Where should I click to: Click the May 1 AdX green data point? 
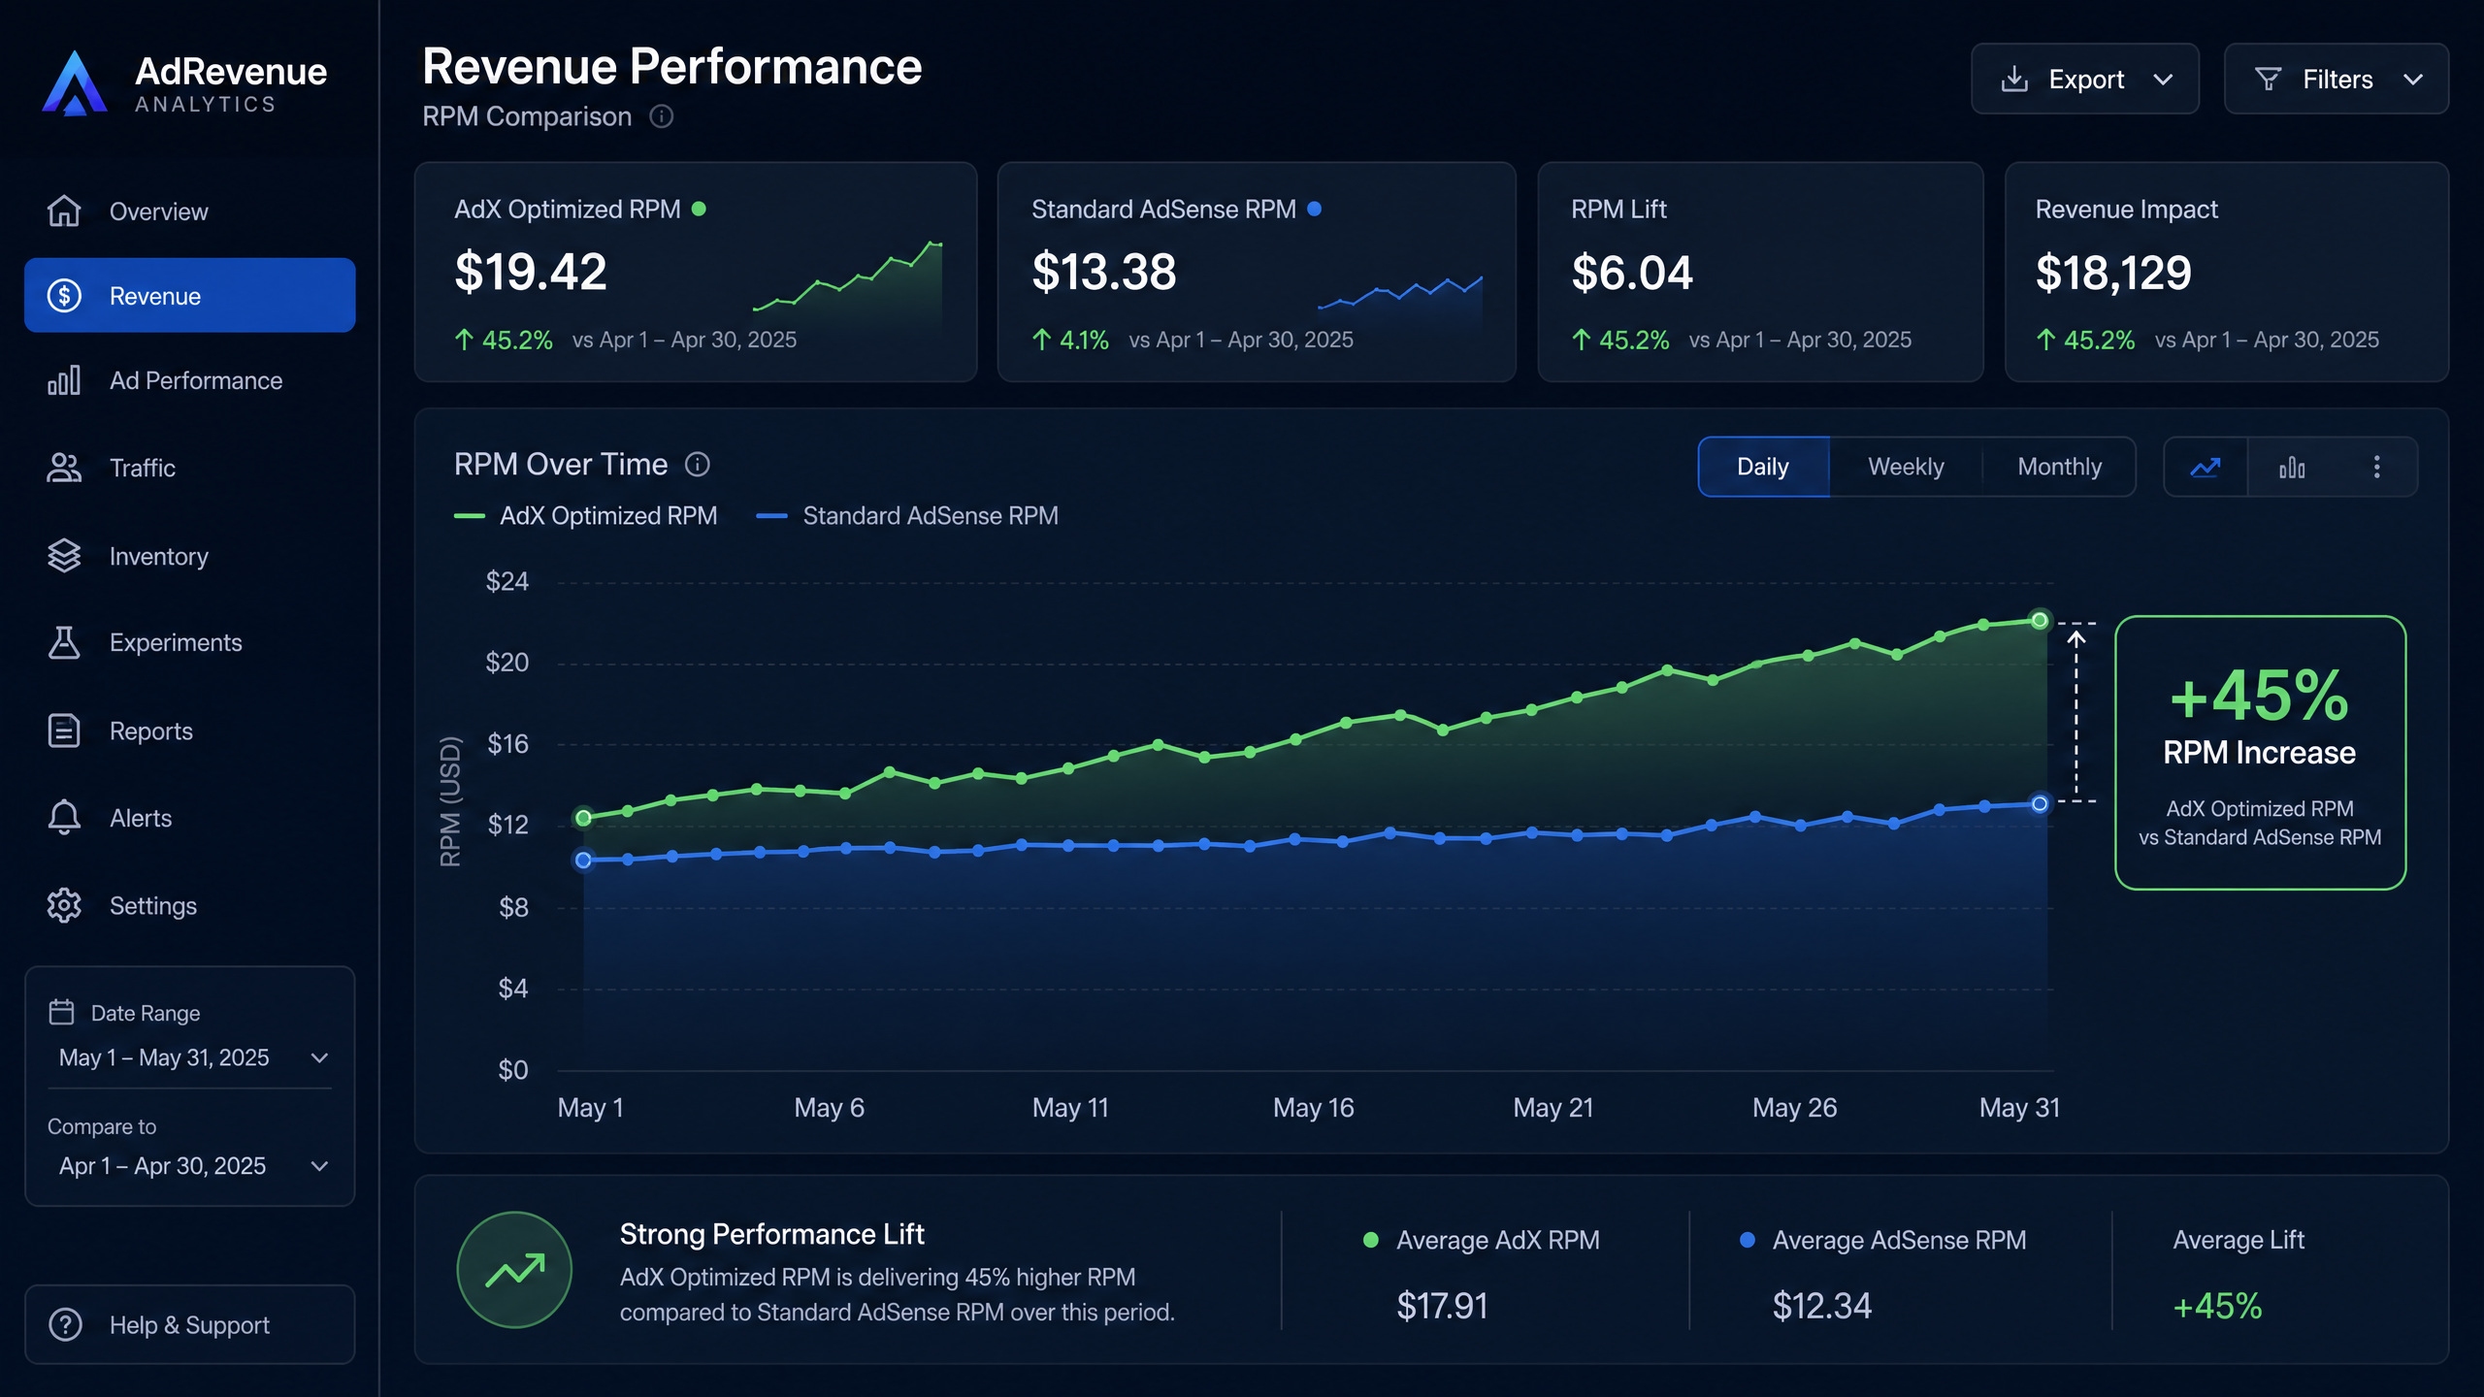click(x=583, y=818)
